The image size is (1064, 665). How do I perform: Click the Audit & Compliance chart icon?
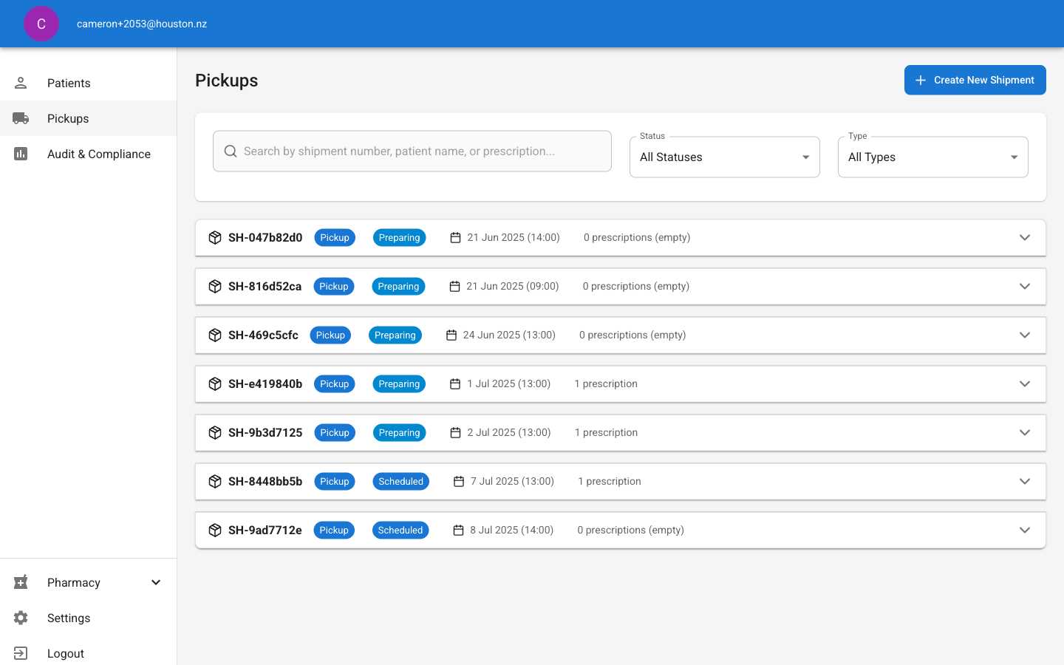[x=21, y=154]
